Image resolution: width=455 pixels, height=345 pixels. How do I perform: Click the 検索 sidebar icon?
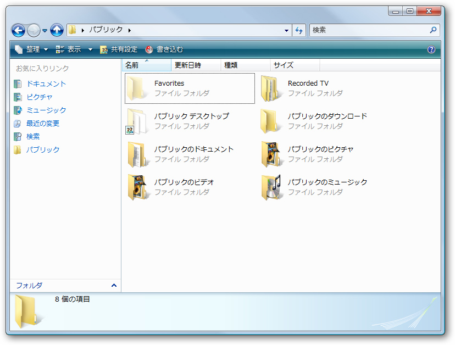(x=19, y=136)
